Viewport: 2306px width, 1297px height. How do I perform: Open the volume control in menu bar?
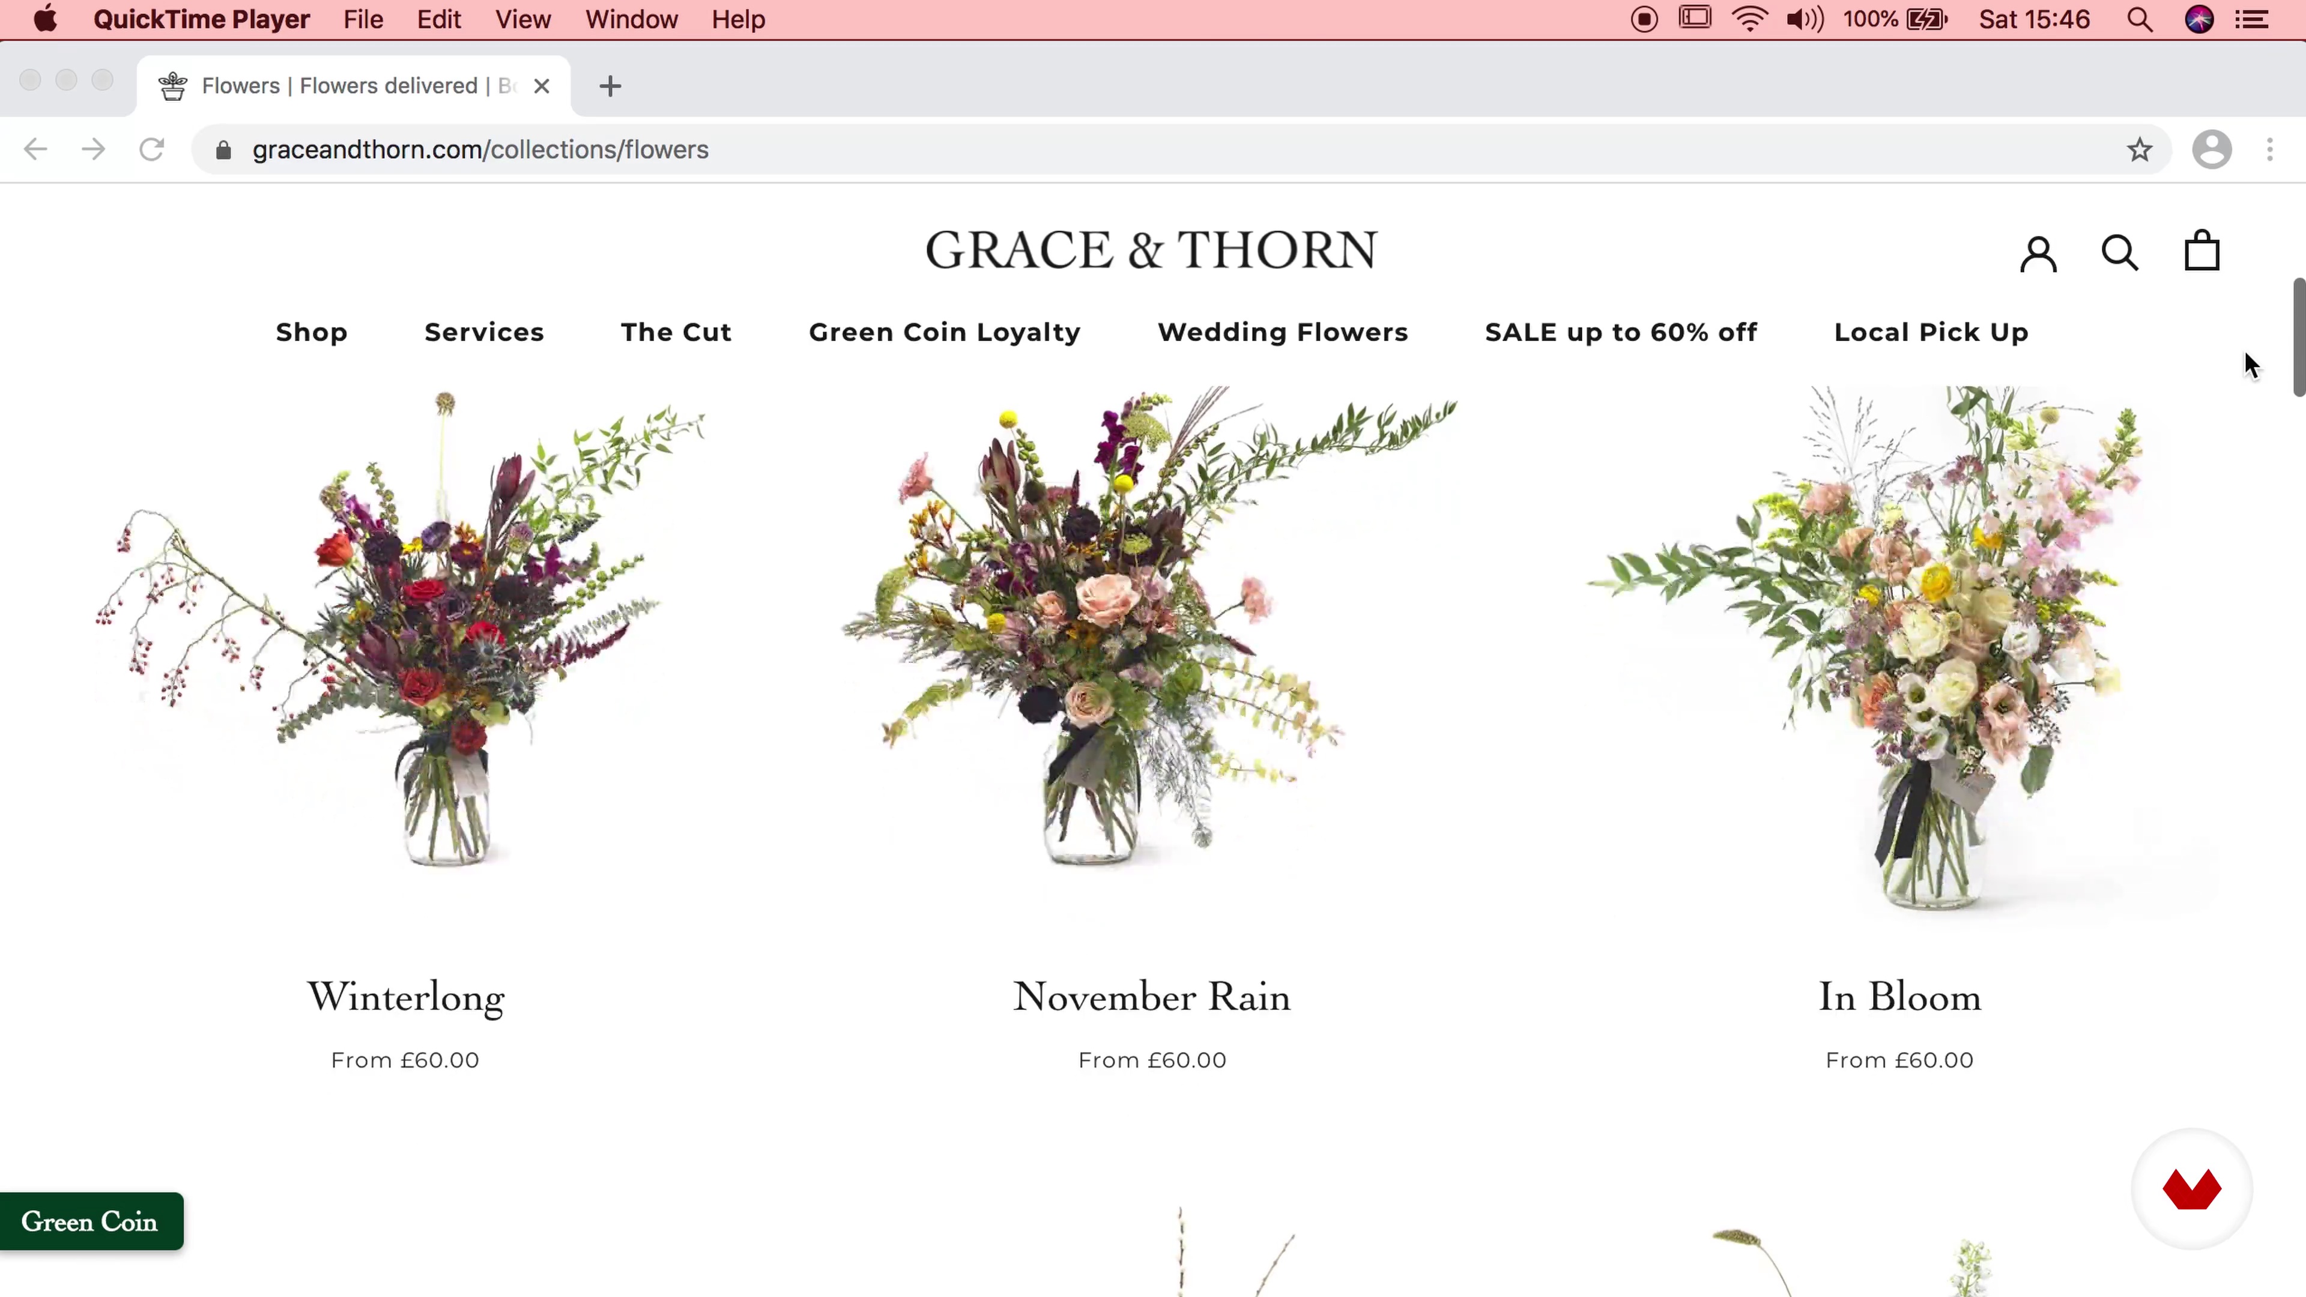tap(1805, 19)
